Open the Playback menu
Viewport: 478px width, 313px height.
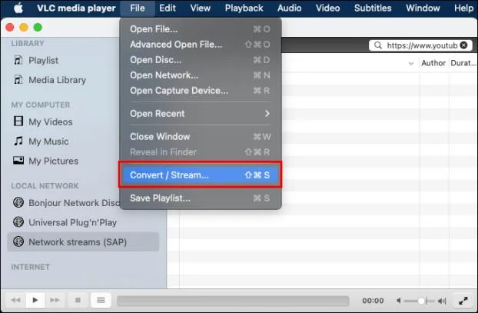(x=244, y=8)
